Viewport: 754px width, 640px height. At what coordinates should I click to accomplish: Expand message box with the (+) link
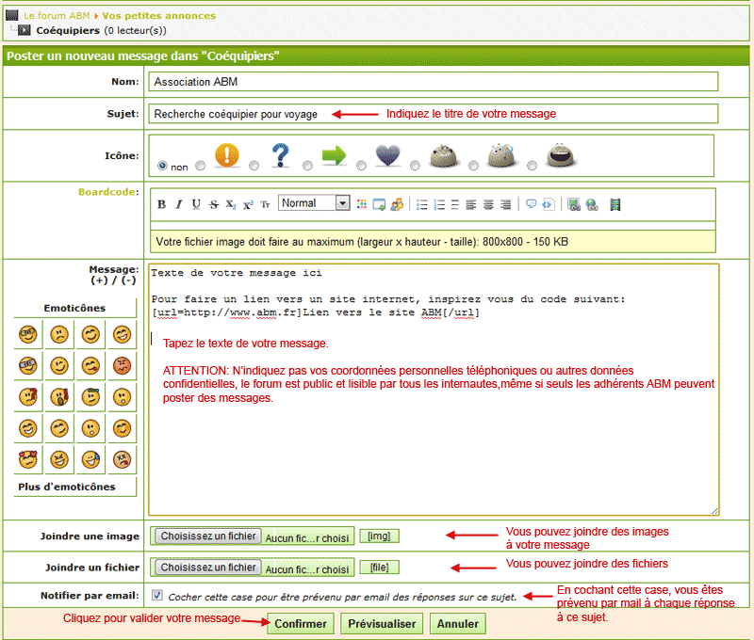tap(100, 280)
